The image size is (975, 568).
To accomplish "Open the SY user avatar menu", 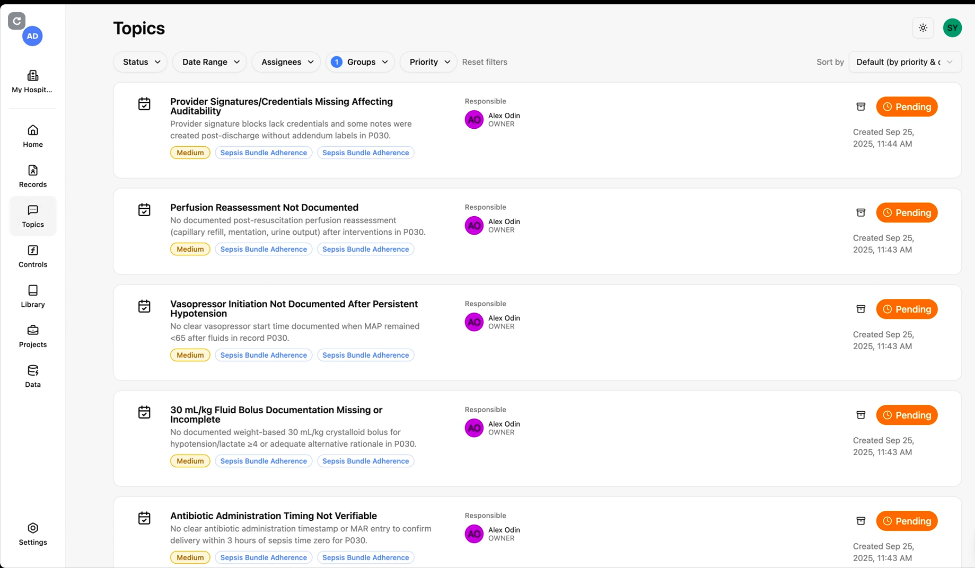I will point(952,28).
